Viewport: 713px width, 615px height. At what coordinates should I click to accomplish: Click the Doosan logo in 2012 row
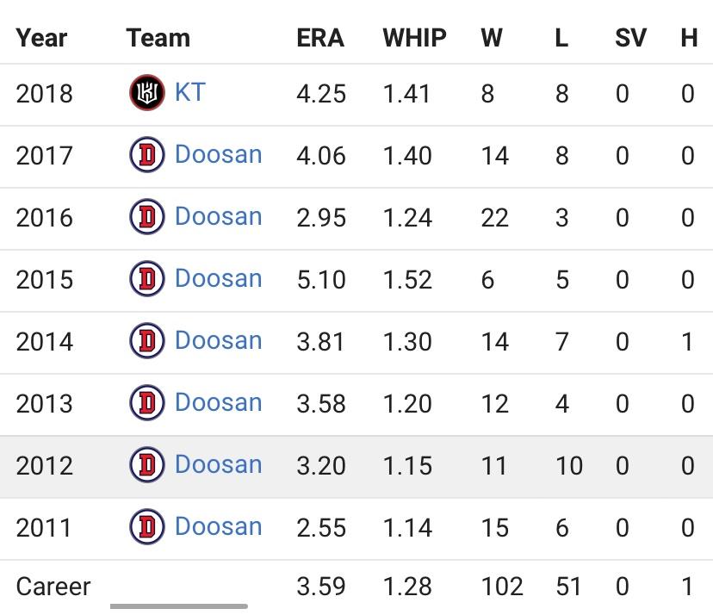(146, 465)
